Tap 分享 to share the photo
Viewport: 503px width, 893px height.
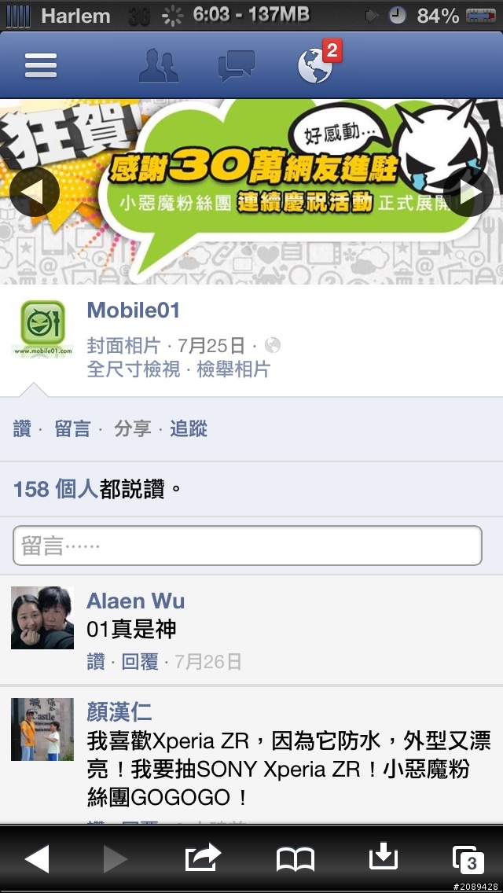click(133, 429)
